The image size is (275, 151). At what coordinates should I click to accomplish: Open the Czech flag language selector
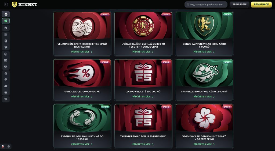point(3,146)
